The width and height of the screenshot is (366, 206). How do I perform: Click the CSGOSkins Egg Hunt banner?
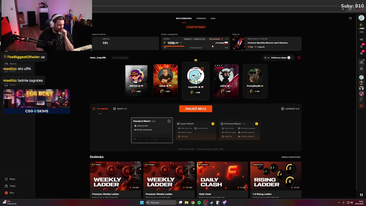pos(37,102)
